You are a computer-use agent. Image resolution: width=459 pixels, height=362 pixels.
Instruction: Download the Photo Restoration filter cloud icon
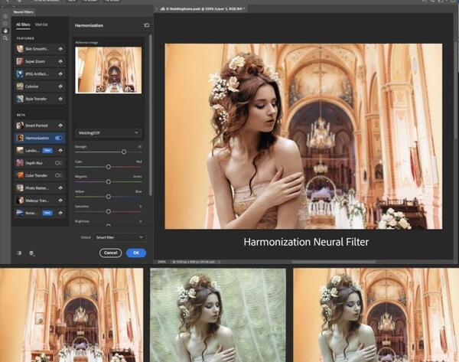click(60, 188)
